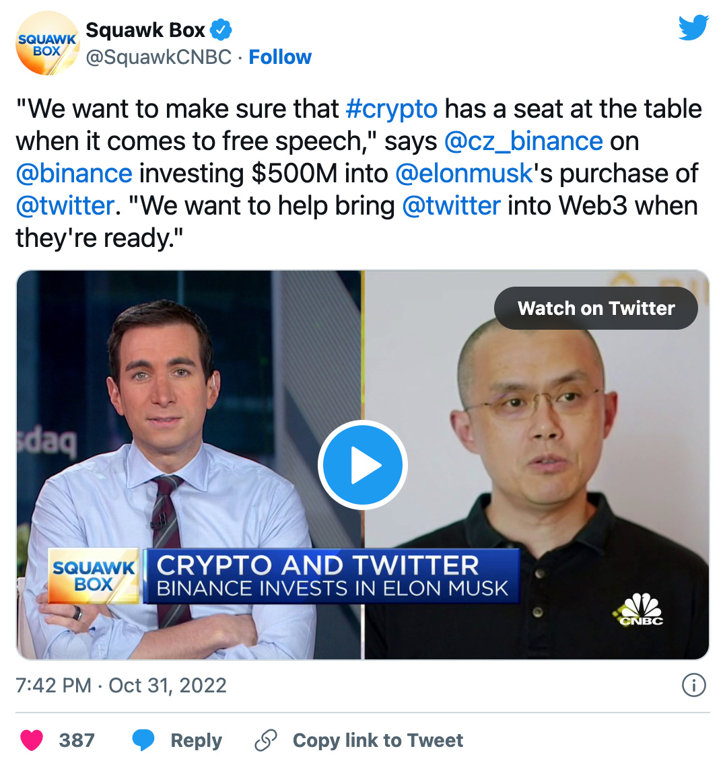The width and height of the screenshot is (723, 759).
Task: Open the @cz_binance mention link
Action: [x=524, y=141]
